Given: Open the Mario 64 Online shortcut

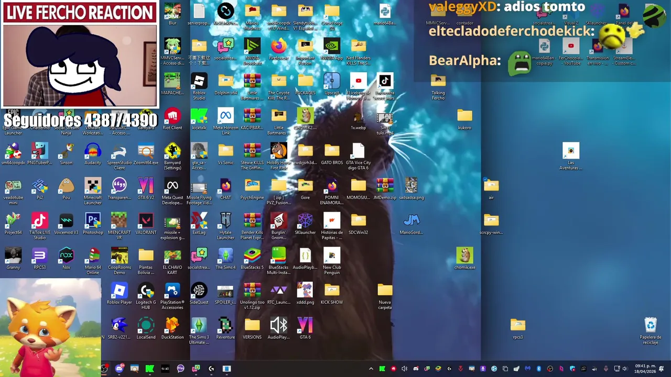Looking at the screenshot, I should [93, 261].
